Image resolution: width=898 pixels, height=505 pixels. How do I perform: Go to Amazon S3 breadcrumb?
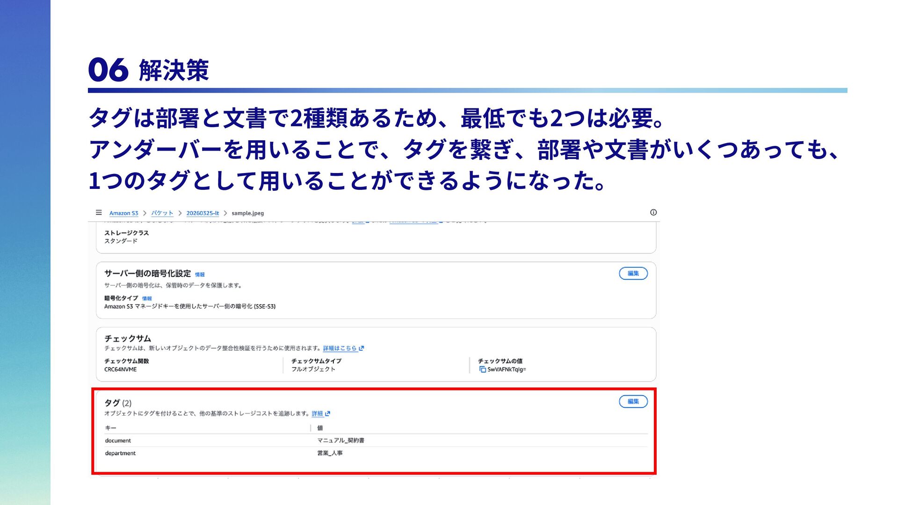(x=123, y=213)
